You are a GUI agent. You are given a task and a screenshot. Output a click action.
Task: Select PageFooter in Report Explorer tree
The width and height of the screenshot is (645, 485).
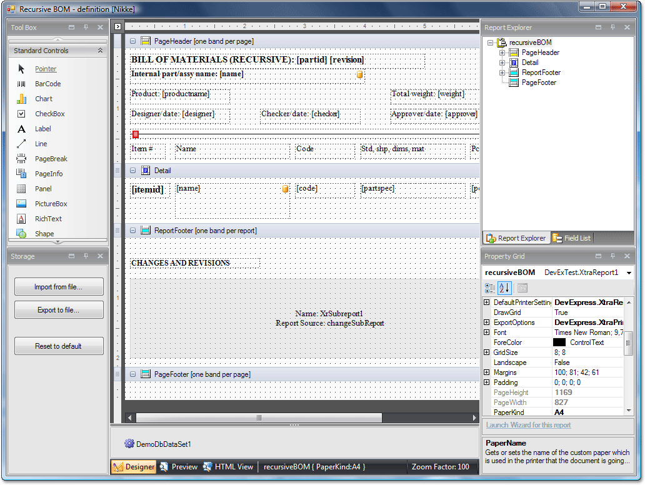tap(539, 82)
